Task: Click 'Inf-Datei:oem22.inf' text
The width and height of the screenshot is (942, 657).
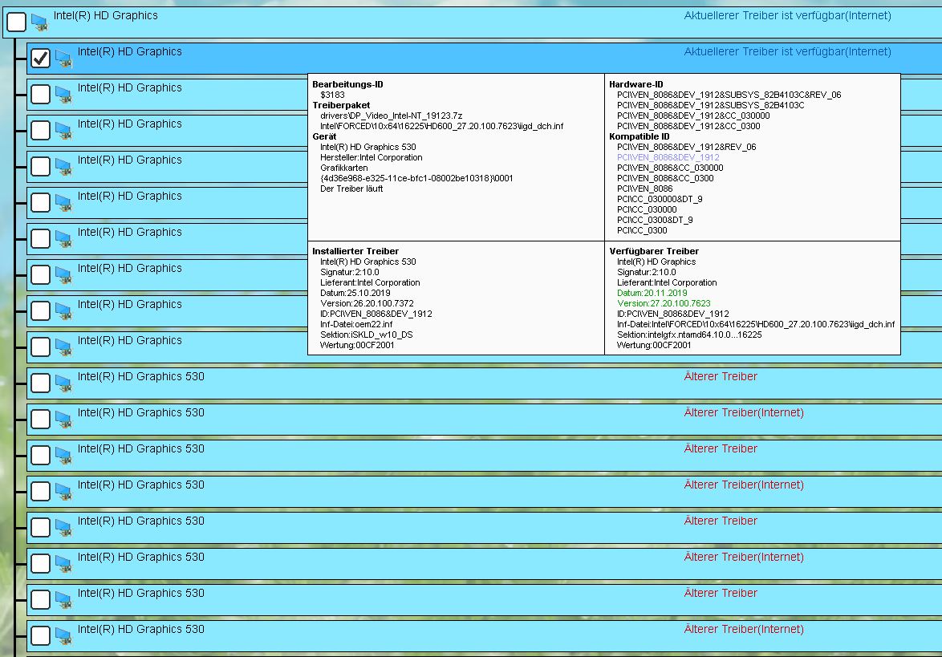Action: click(356, 324)
